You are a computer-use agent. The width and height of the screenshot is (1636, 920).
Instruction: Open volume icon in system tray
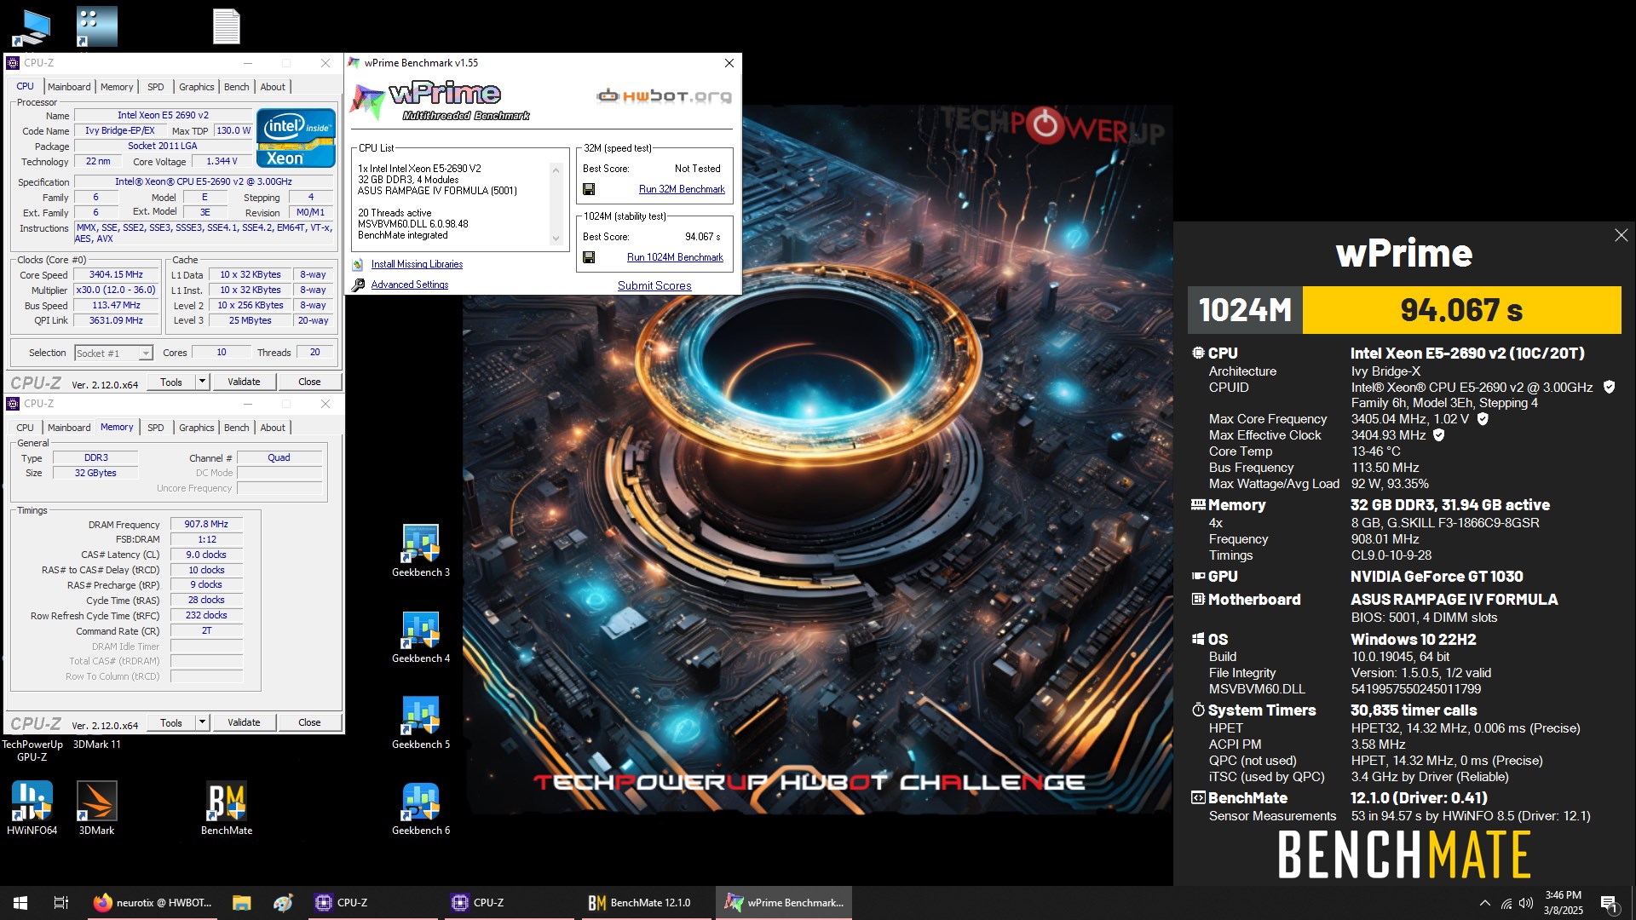pyautogui.click(x=1526, y=903)
